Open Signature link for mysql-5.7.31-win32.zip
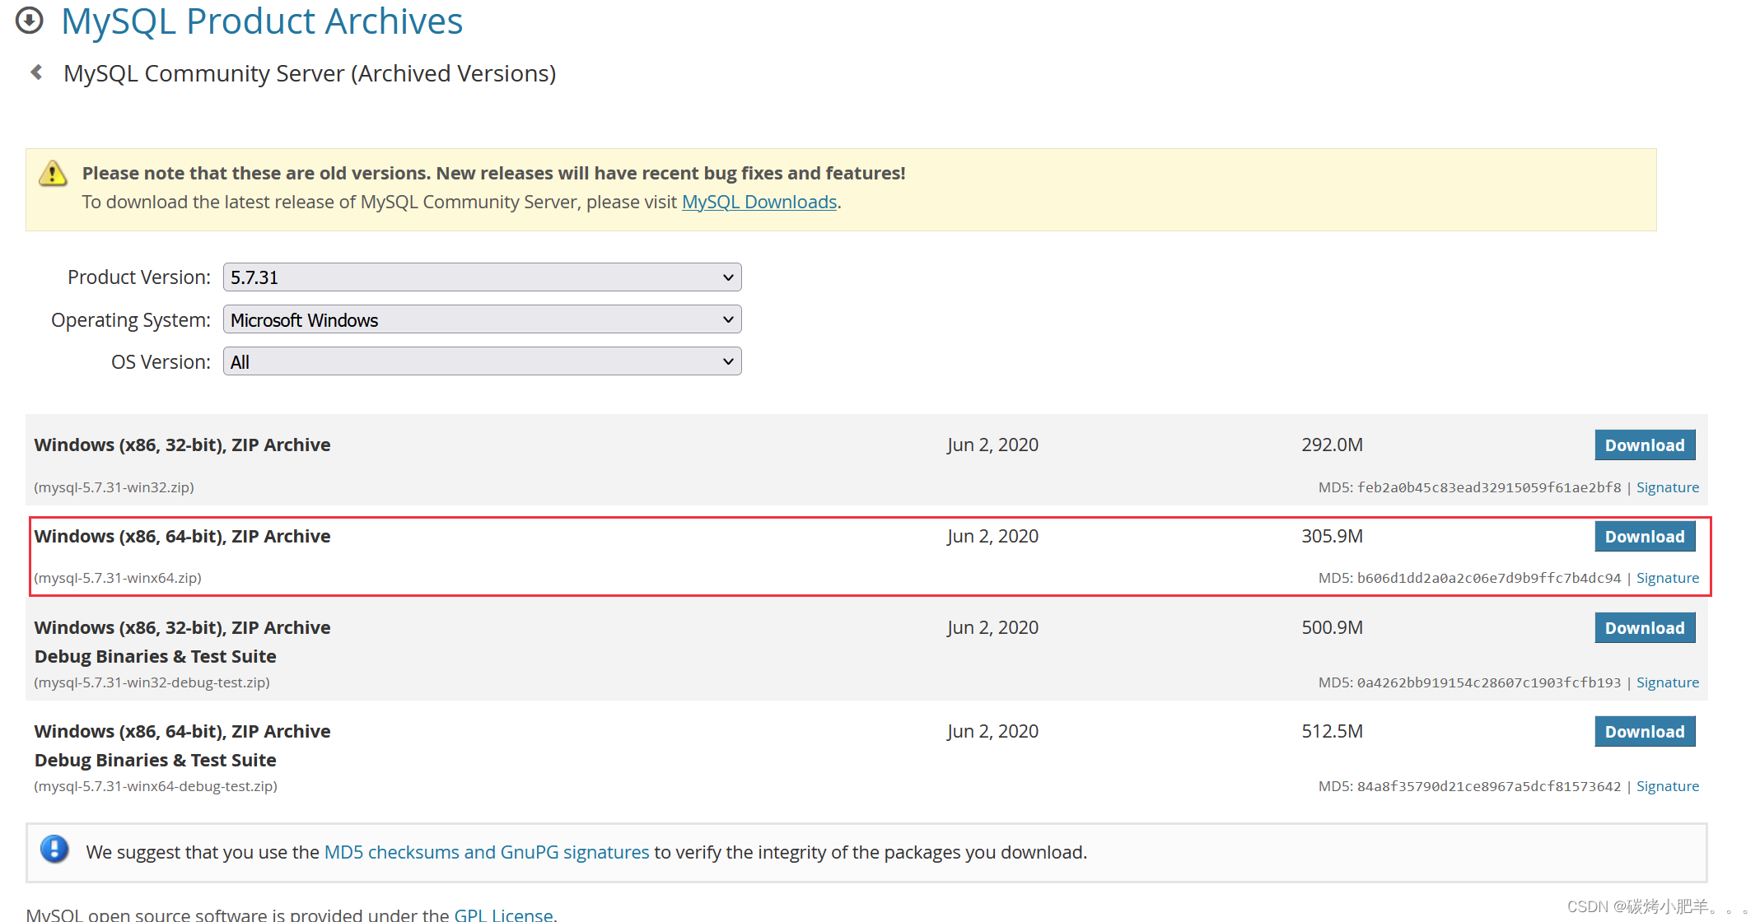 [1667, 487]
